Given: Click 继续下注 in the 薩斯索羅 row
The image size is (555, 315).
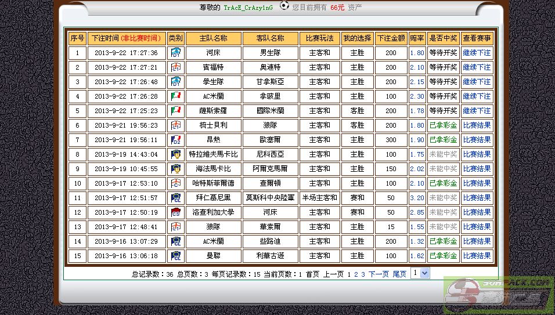Looking at the screenshot, I should click(x=477, y=111).
